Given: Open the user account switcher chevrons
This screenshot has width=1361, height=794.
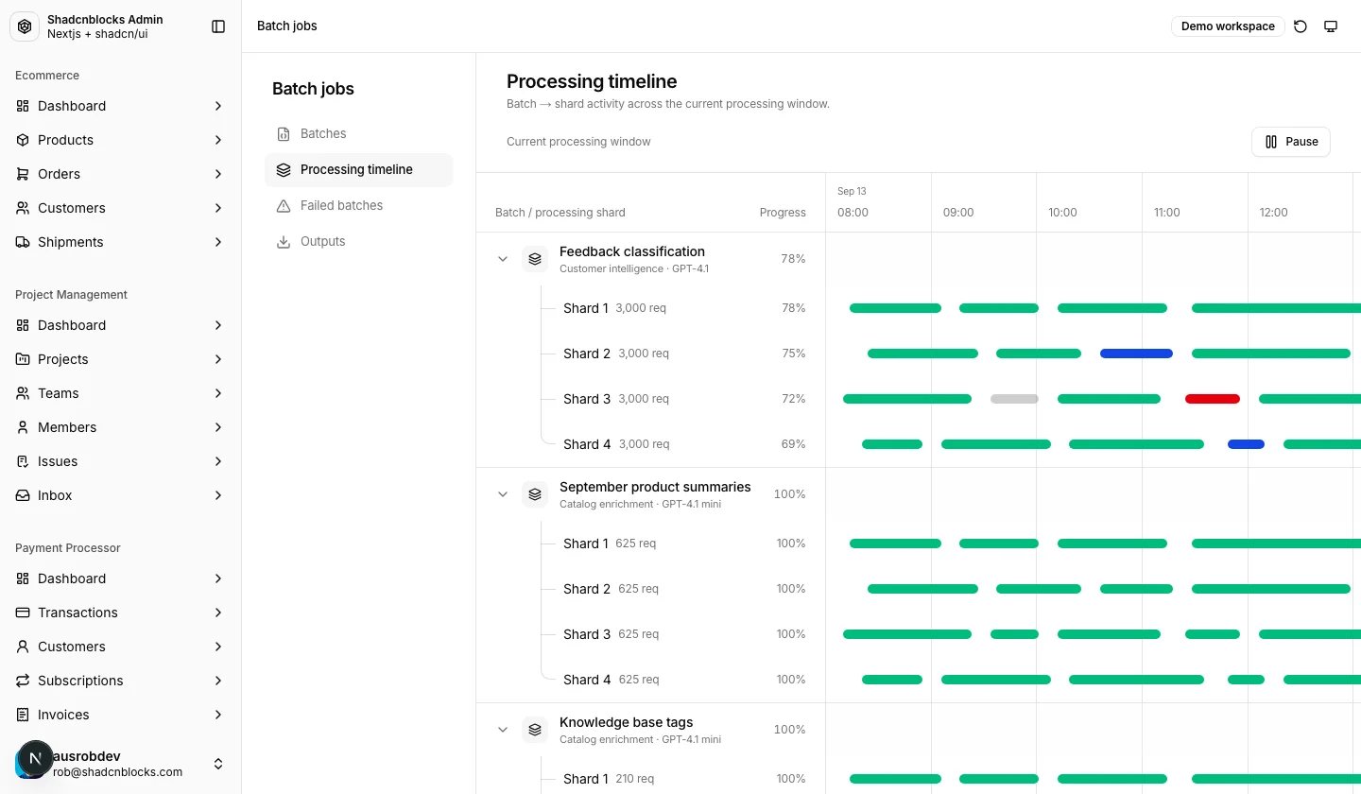Looking at the screenshot, I should 218,764.
